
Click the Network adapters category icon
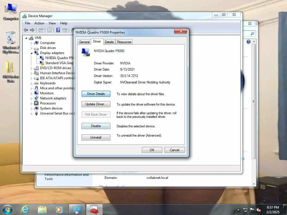pos(36,98)
